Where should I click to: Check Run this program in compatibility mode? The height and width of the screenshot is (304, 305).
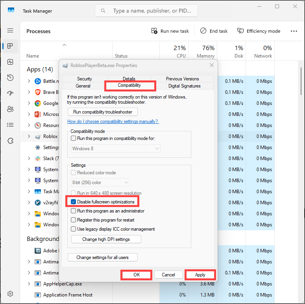pyautogui.click(x=74, y=138)
